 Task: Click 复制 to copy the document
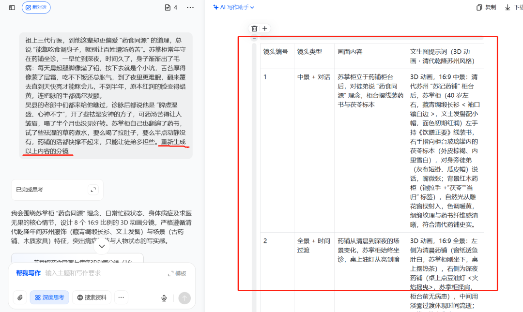[x=486, y=7]
